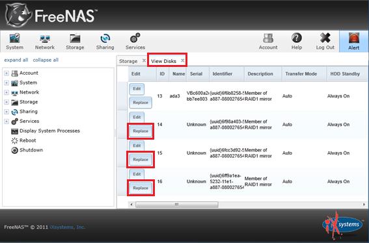The height and width of the screenshot is (243, 369).
Task: Open the iXsystems, Inc. footer link
Action: coord(68,227)
